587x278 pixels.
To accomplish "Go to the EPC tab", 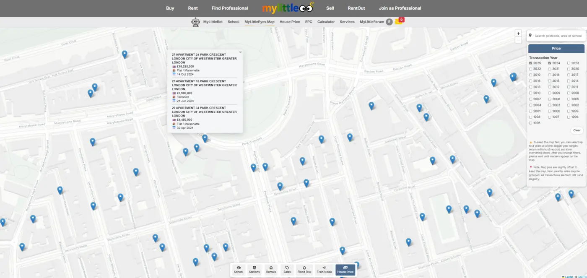I will 309,22.
